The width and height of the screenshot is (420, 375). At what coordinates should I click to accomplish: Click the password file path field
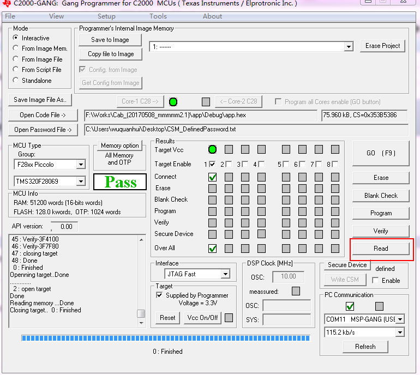246,129
